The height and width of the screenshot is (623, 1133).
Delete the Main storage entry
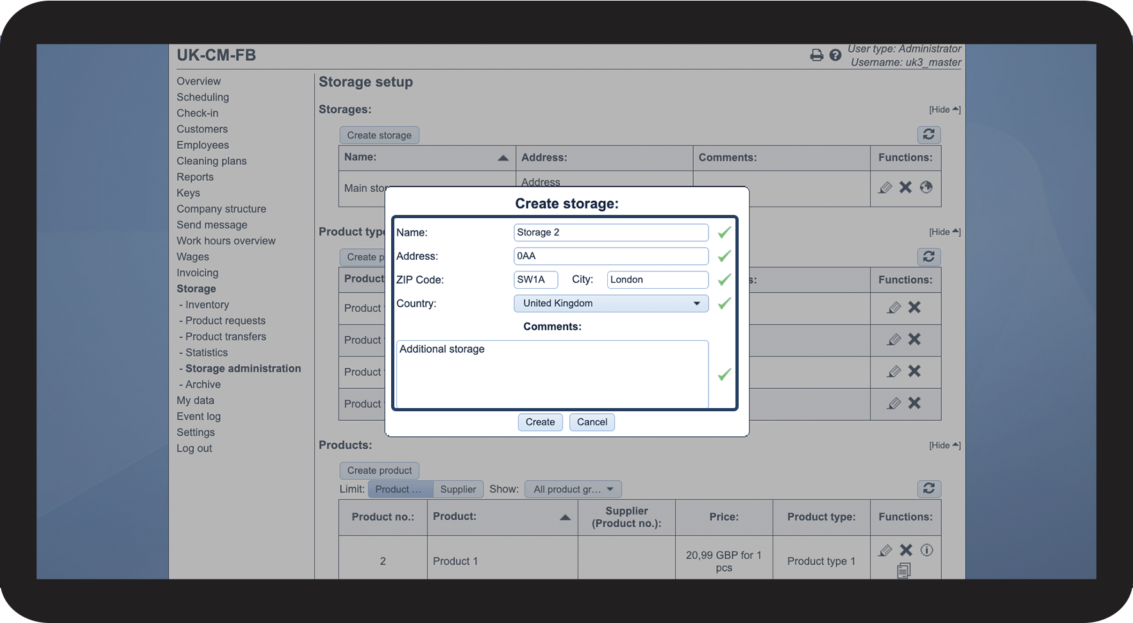tap(905, 187)
